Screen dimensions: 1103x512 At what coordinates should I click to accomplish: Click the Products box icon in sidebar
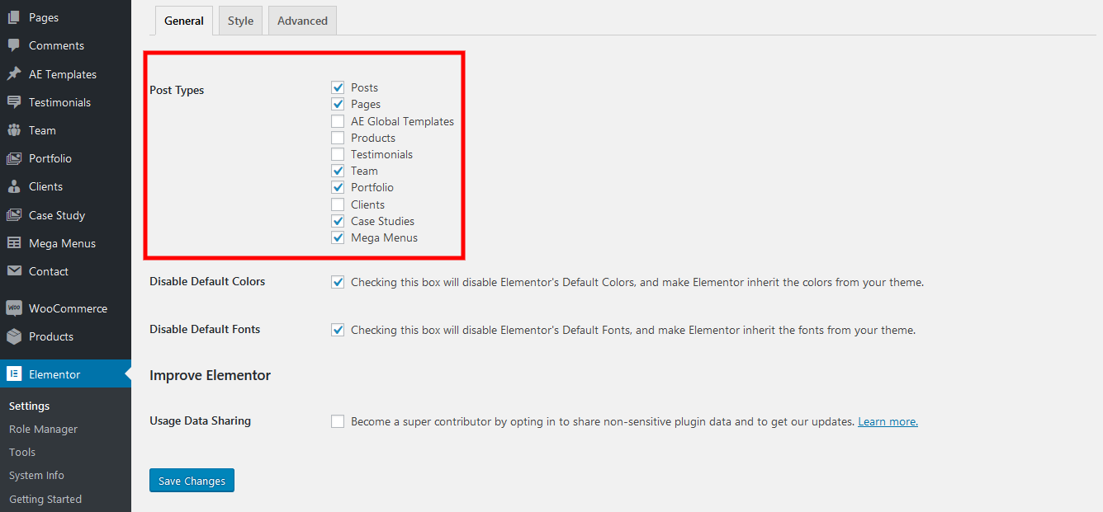(14, 336)
